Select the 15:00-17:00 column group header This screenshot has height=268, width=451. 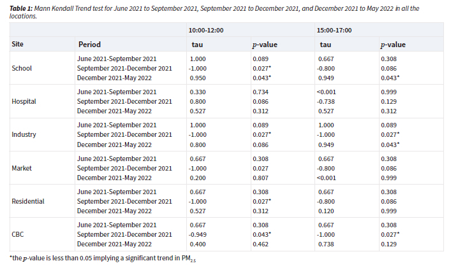[334, 30]
